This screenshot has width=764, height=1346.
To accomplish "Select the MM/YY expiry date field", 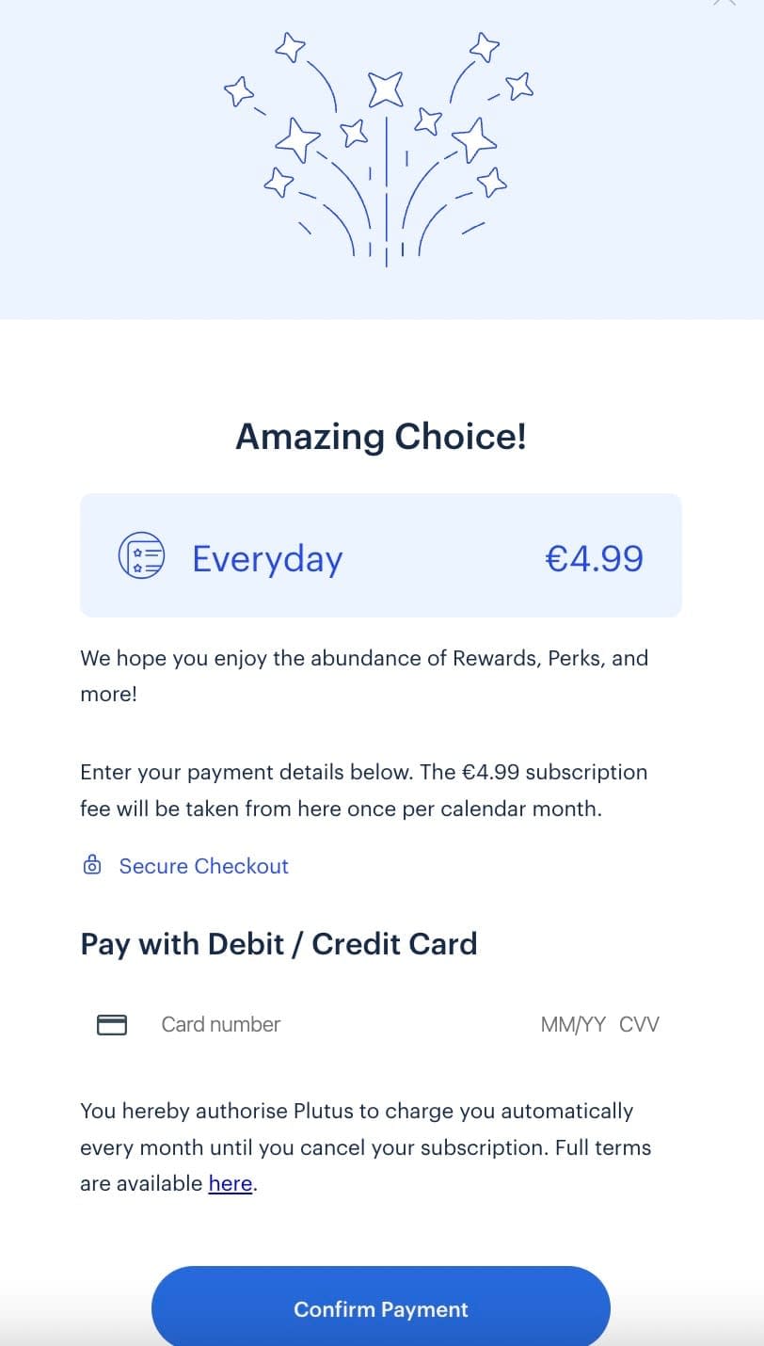I will [573, 1024].
